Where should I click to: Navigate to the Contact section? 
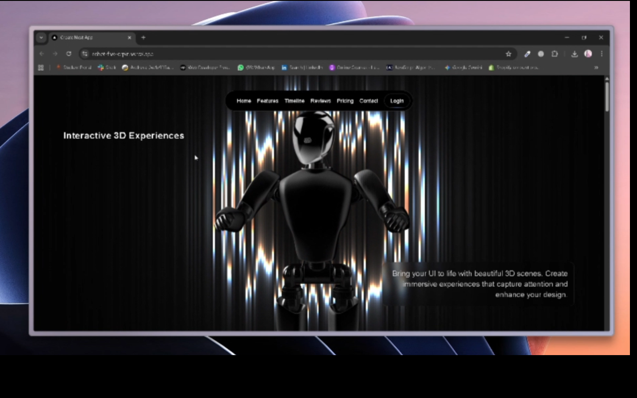368,101
